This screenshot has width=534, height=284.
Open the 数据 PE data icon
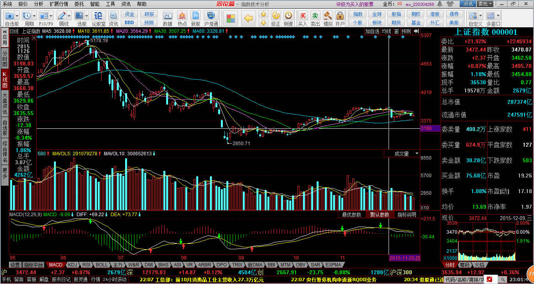click(168, 16)
